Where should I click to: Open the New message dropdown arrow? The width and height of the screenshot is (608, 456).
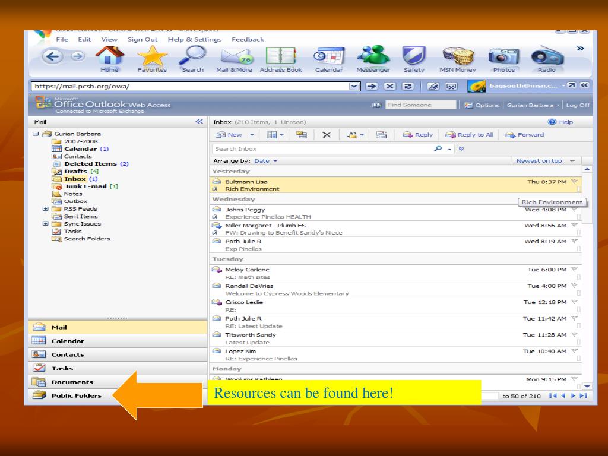tap(252, 135)
